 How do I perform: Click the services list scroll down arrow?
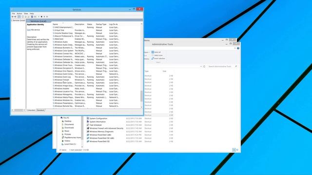point(141,107)
